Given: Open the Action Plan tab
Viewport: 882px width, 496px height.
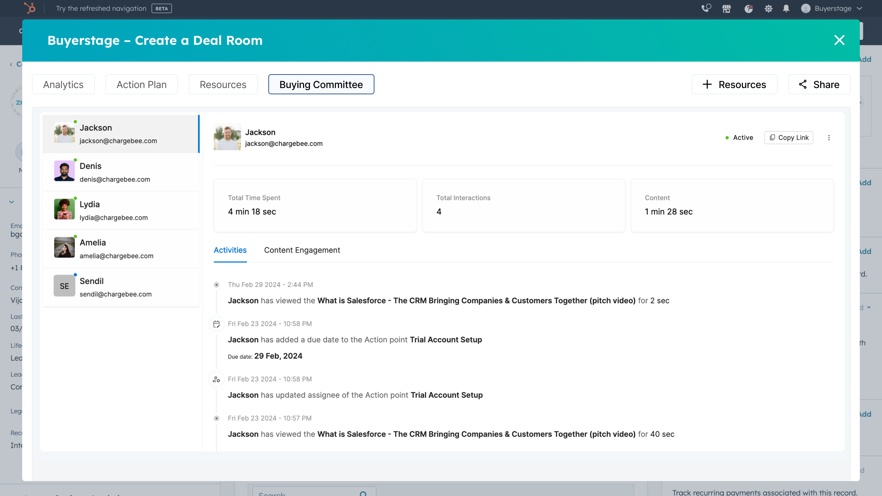Looking at the screenshot, I should click(141, 84).
